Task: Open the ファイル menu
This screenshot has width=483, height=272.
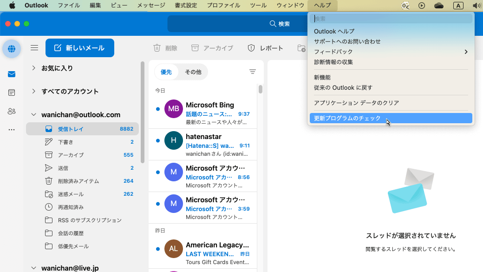Action: point(69,5)
